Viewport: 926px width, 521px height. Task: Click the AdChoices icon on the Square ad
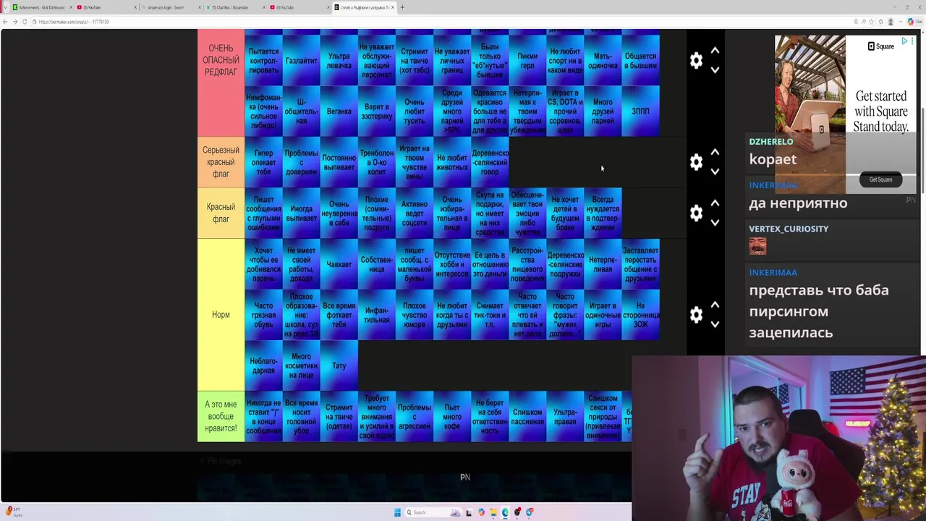904,41
